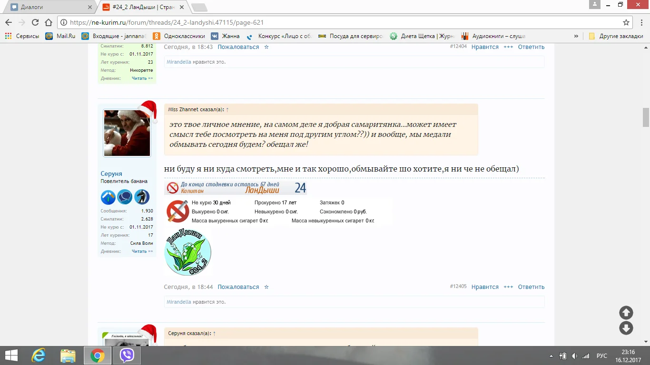Open the Жанна VK bookmark
The width and height of the screenshot is (650, 365).
pos(226,36)
